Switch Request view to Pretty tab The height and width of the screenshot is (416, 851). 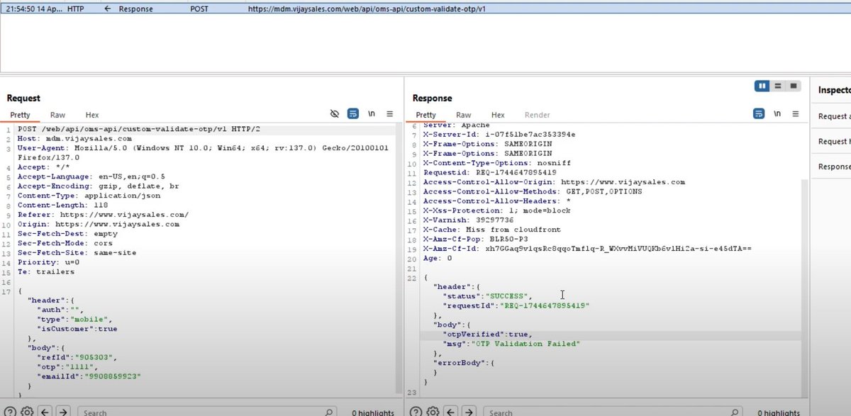point(21,115)
